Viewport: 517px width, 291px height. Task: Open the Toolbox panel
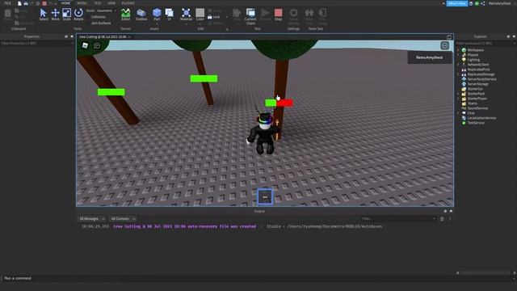[141, 15]
